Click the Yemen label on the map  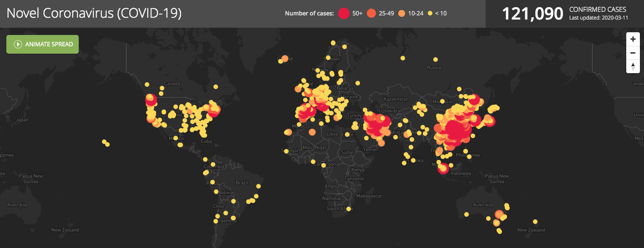click(x=370, y=149)
